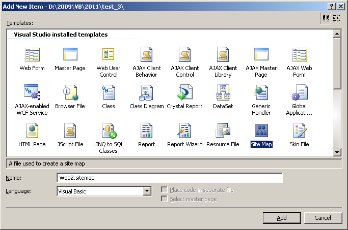Toggle Place code in separate file checkbox
Image resolution: width=348 pixels, height=230 pixels.
[x=164, y=190]
